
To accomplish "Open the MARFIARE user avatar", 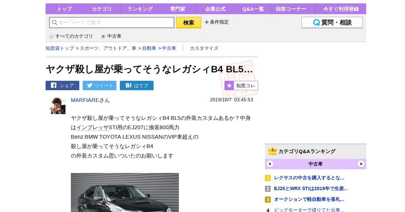I will pos(57,106).
